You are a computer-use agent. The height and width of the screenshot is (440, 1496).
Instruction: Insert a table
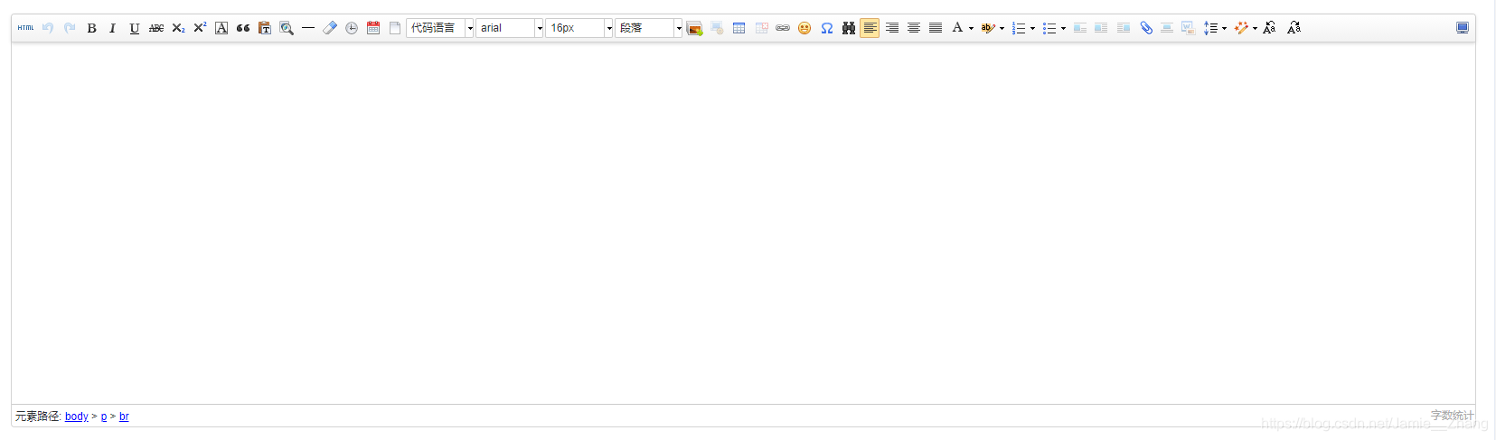pyautogui.click(x=739, y=28)
